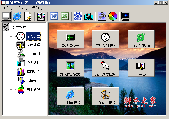The width and height of the screenshot is (169, 119).
Task: Click the clipboard grid toolbar icon
Action: [41, 16]
